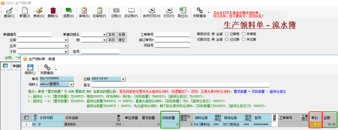Click the 实际数量 cell with value 3
The image size is (338, 130).
(170, 124)
